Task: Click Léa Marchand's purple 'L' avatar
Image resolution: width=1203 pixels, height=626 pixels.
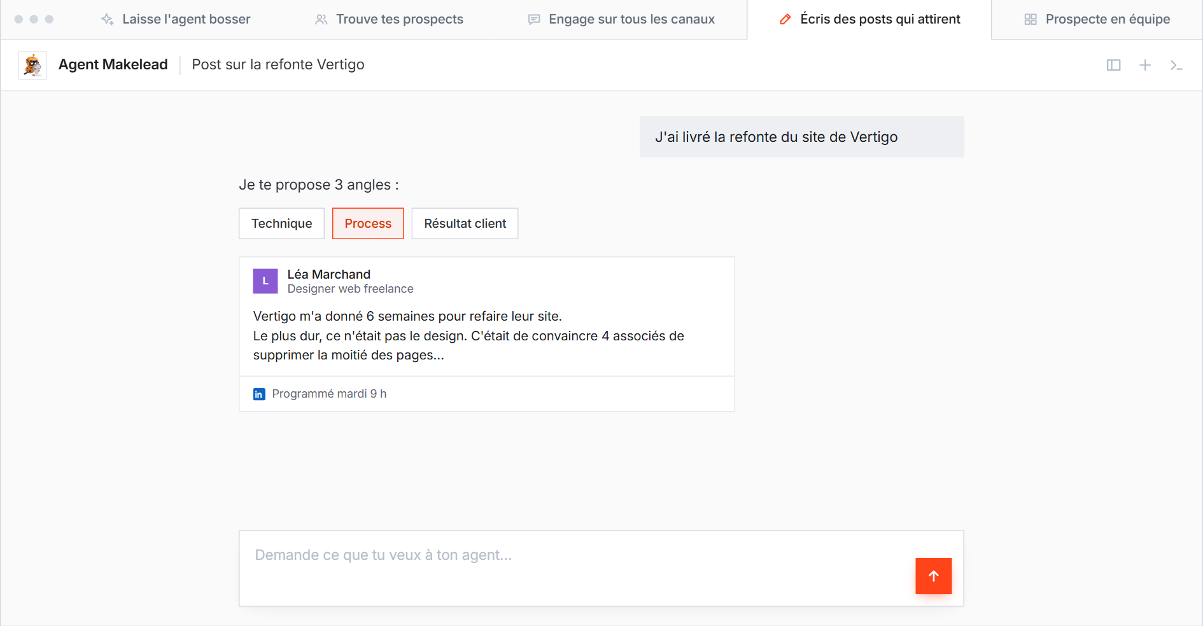Action: pos(265,281)
